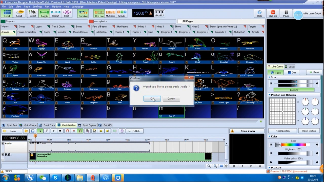Screen dimensions: 324x182
Task: Zoom in timeline with plus magnifier
Action: pyautogui.click(x=209, y=166)
